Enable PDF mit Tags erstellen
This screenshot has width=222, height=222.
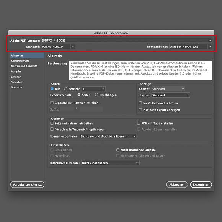(139, 123)
